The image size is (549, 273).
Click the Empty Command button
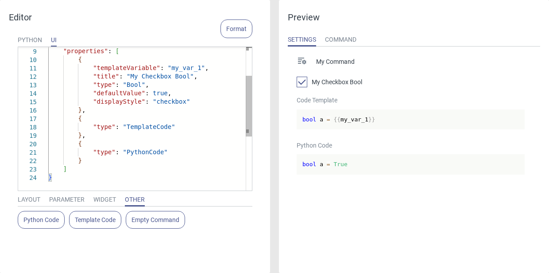tap(155, 220)
